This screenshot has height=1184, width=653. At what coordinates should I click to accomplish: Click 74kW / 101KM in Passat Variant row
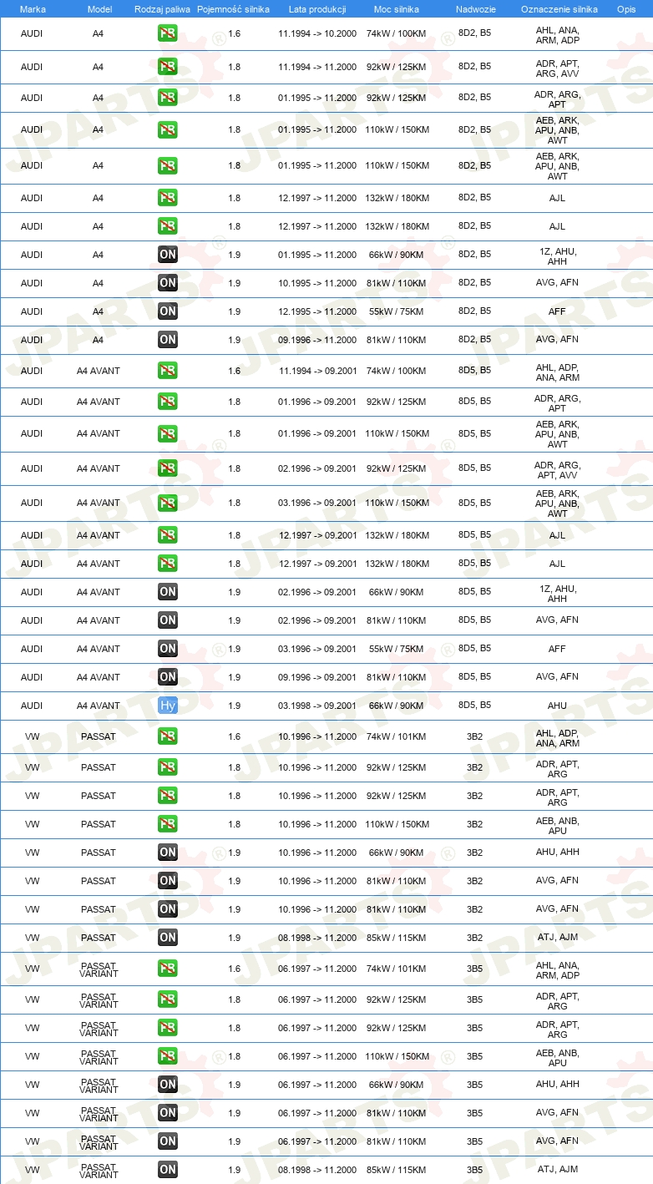tap(396, 969)
